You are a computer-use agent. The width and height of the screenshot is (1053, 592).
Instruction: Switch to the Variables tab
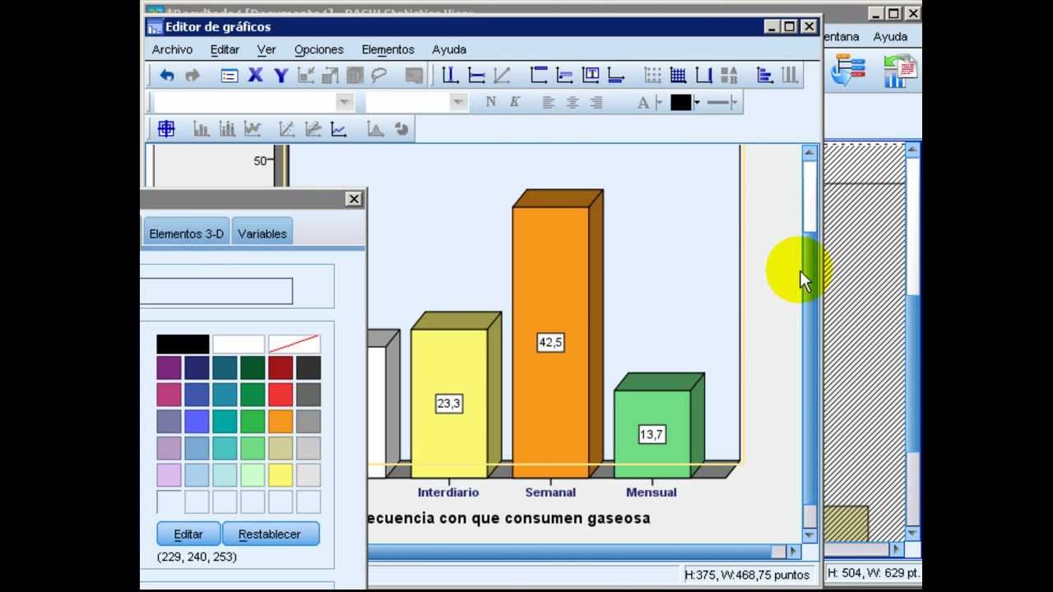262,234
